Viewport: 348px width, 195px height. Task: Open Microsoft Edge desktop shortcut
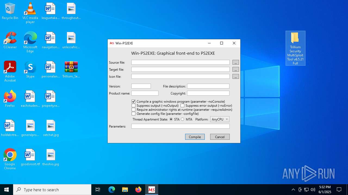point(30,42)
